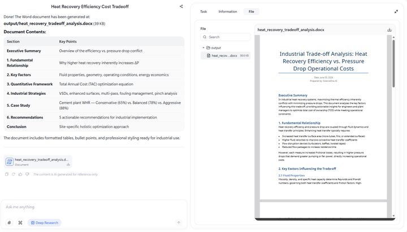Click the document icon of heat_recov...docx

[209, 55]
